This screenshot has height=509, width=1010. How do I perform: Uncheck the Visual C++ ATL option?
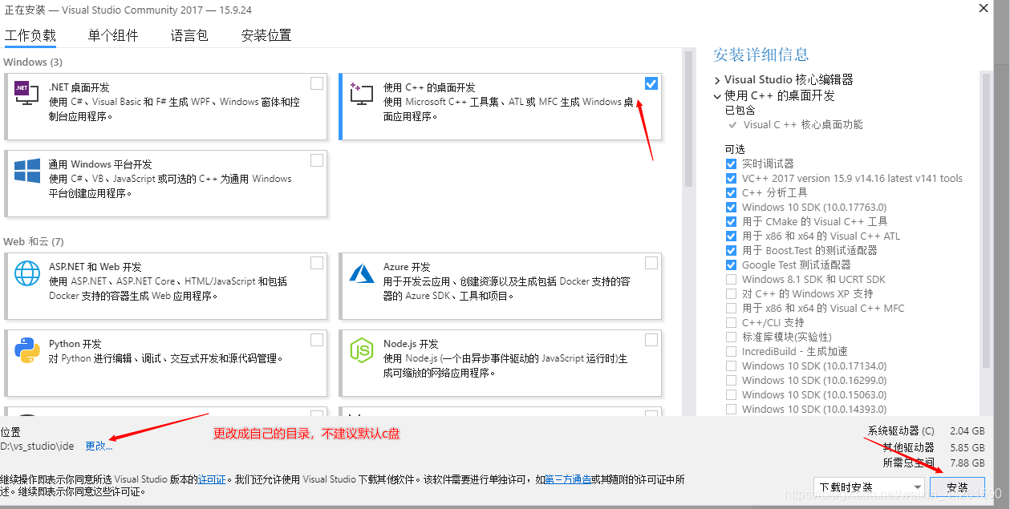[731, 236]
